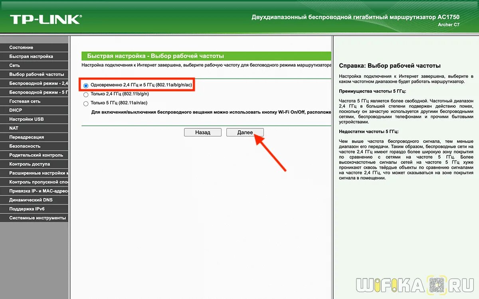Open Беспроводной режим - 5 ГГц item

34,92
